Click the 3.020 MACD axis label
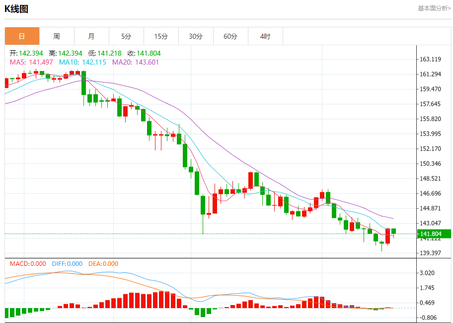Screen dimensions: 453x323 click(x=427, y=273)
